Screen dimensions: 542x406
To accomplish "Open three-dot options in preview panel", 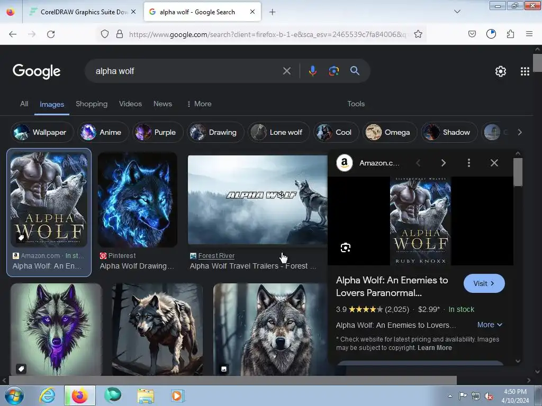I will (x=469, y=163).
